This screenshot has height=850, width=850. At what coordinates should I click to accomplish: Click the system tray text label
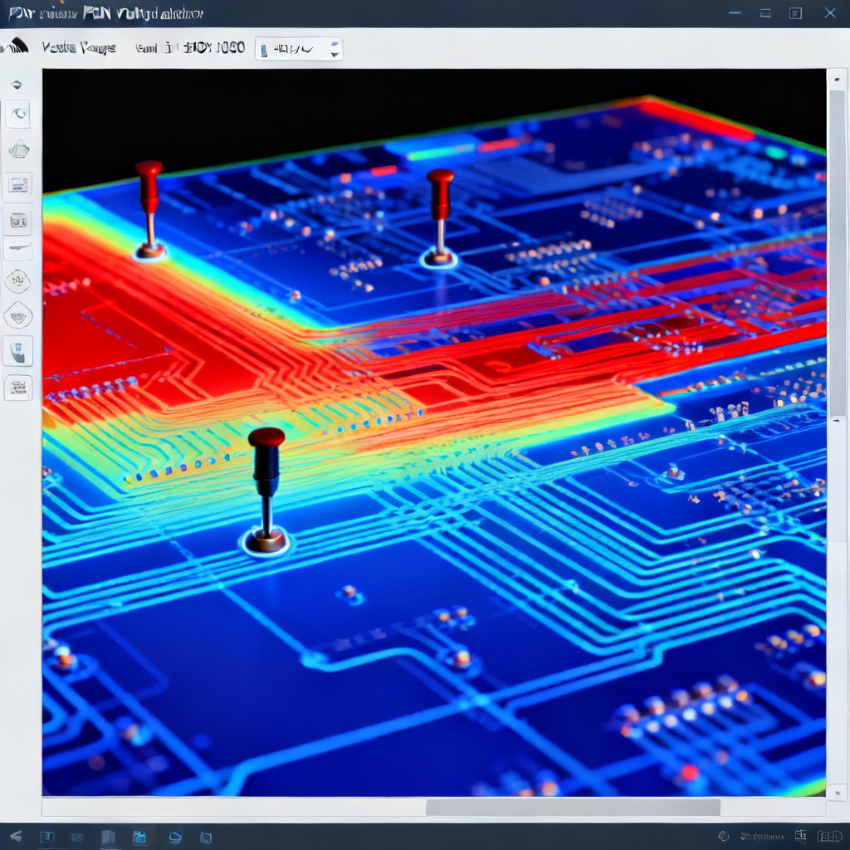(x=762, y=837)
